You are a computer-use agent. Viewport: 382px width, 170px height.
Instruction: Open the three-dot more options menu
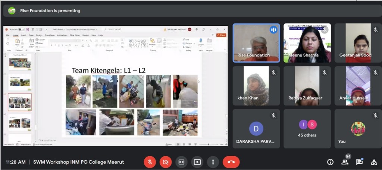[213, 162]
